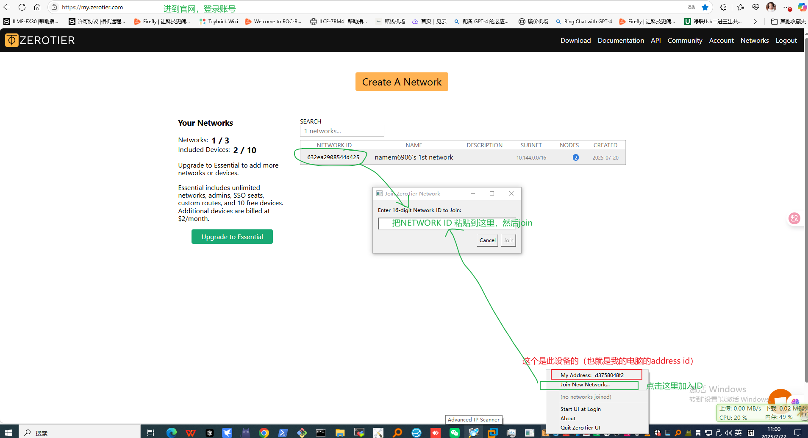Image resolution: width=808 pixels, height=438 pixels.
Task: Open the browser Extensions puzzle icon
Action: tap(723, 7)
